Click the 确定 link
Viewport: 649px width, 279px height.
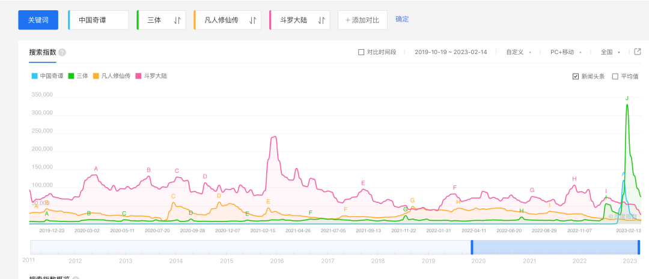[x=402, y=19]
